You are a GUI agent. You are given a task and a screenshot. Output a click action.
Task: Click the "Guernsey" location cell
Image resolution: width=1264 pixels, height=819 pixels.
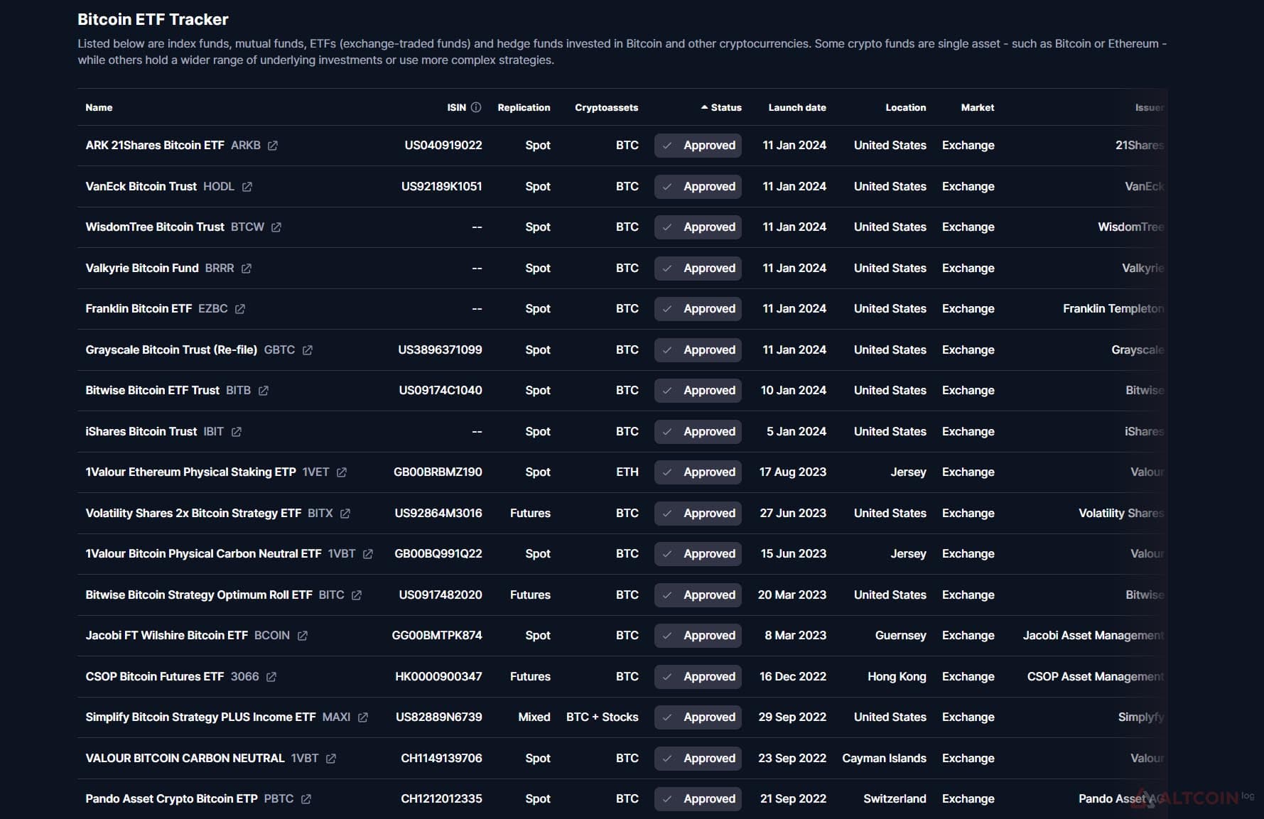901,635
